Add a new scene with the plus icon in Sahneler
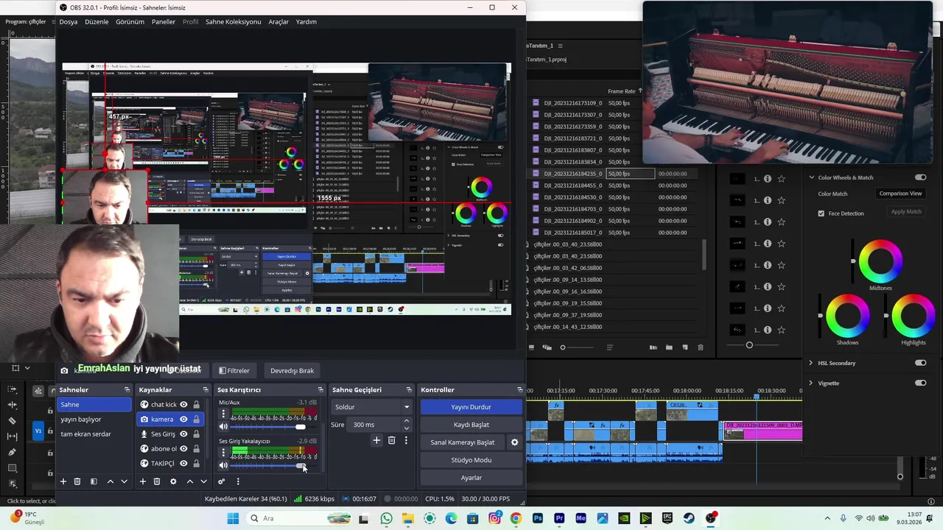943x530 pixels. [x=63, y=481]
